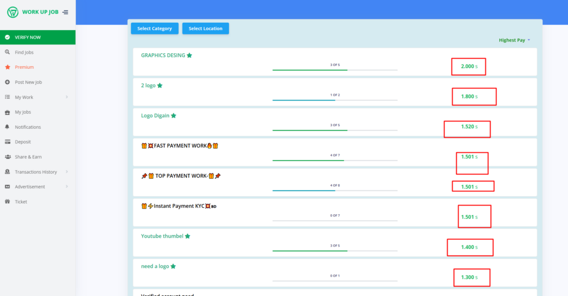Open the TOP PAYMENT WORK job
The width and height of the screenshot is (568, 296).
point(181,176)
